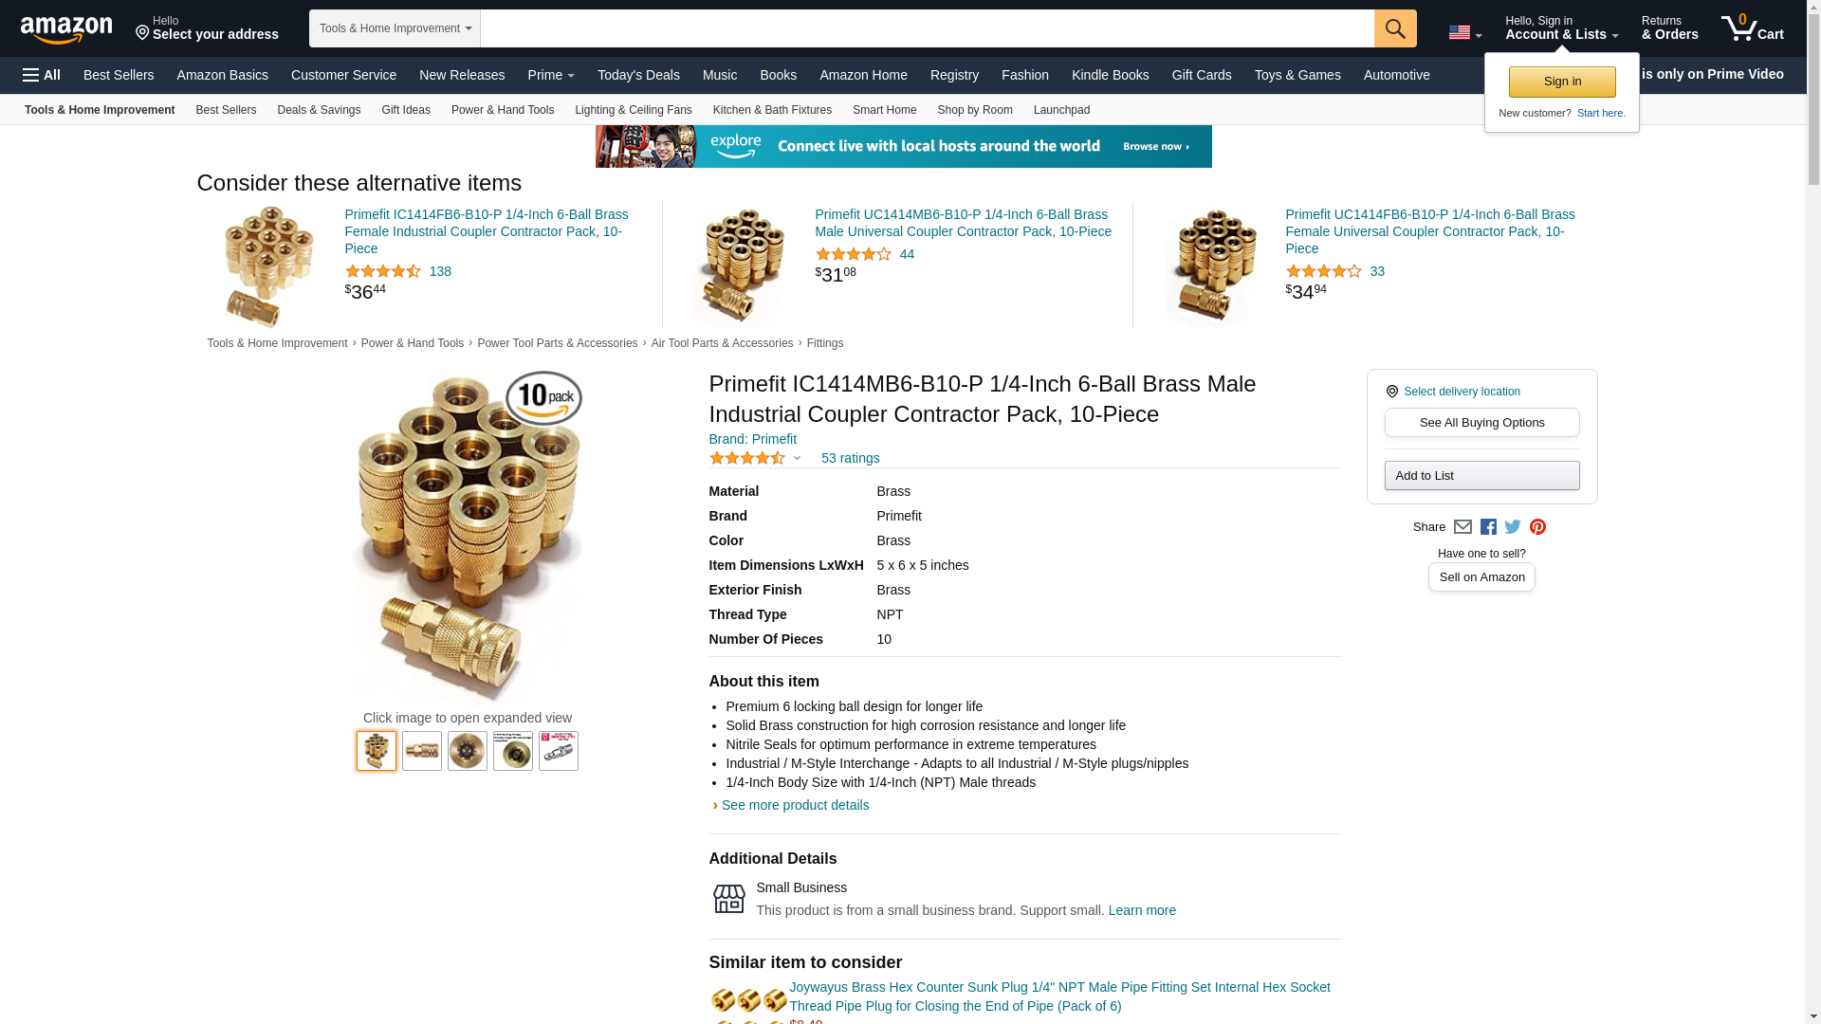Share product on Pinterest icon

coord(1537,527)
